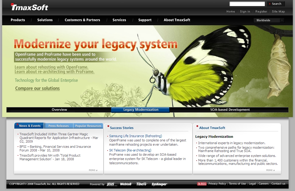Open the Contact us footer link
Image resolution: width=295 pixels, height=191 pixels.
(x=278, y=184)
